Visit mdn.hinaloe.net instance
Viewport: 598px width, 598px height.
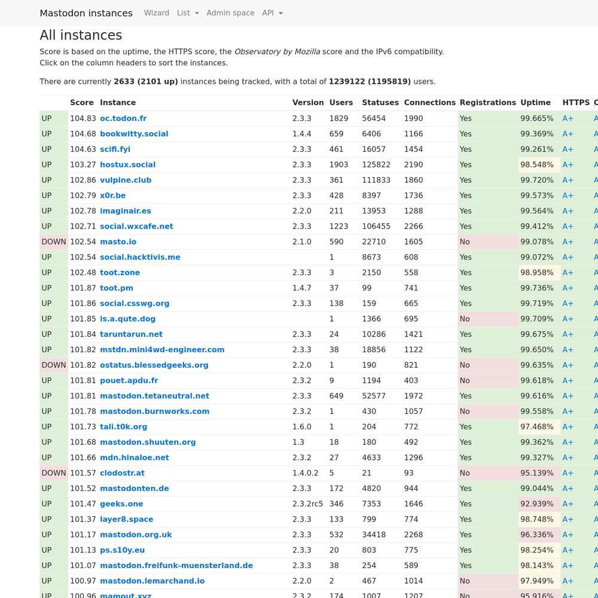point(134,457)
